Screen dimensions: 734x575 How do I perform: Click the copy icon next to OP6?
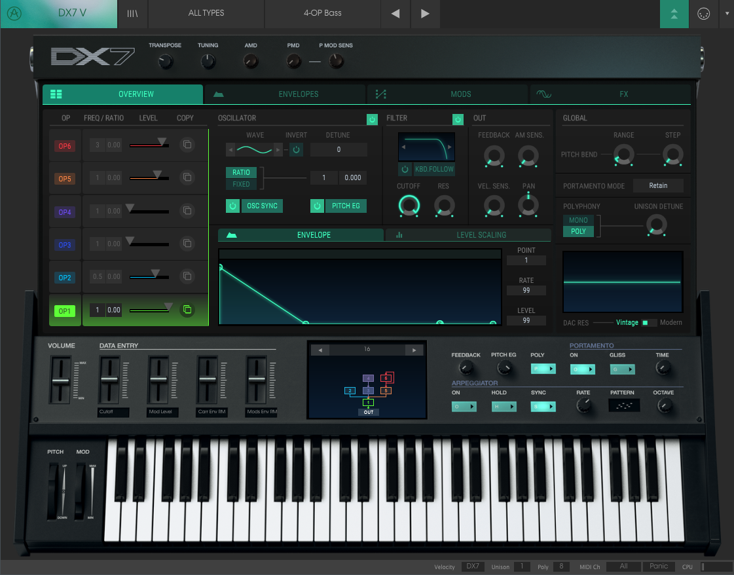[x=187, y=145]
